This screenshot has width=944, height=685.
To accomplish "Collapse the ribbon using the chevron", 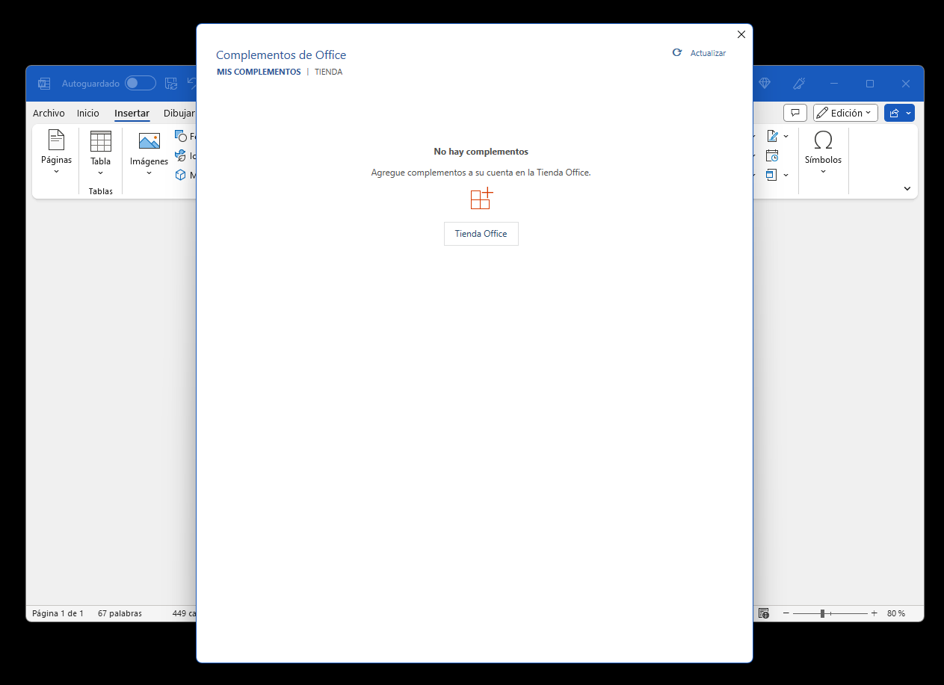I will coord(907,188).
